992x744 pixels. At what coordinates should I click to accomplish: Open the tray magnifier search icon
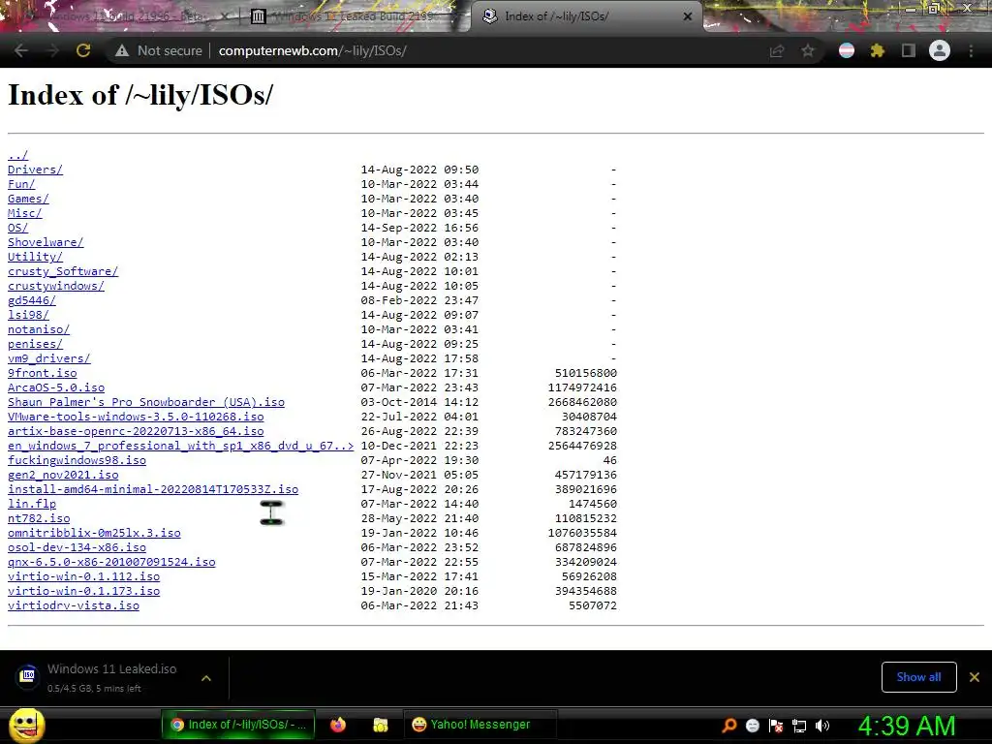coord(728,726)
